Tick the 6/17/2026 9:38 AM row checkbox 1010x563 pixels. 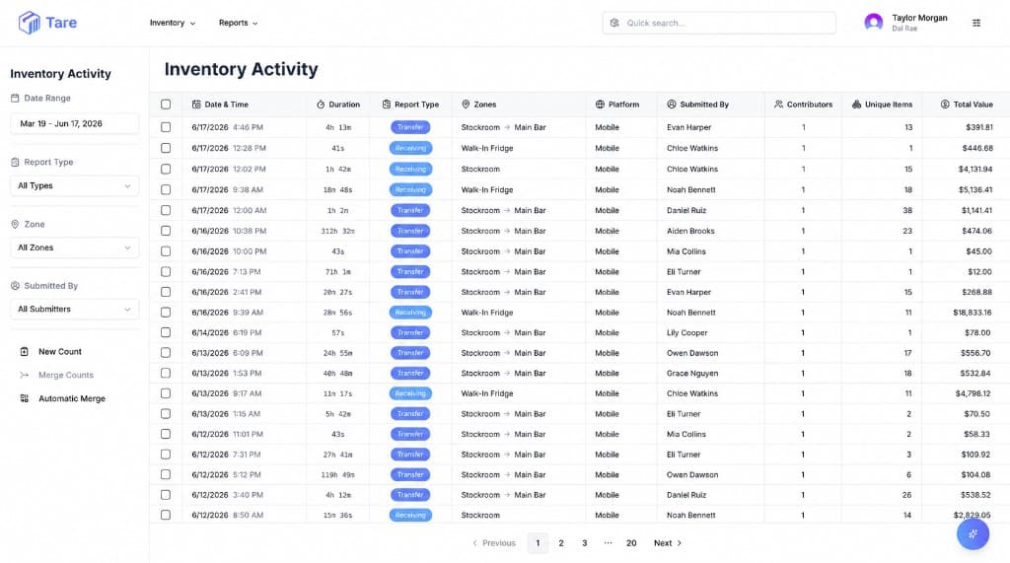166,190
